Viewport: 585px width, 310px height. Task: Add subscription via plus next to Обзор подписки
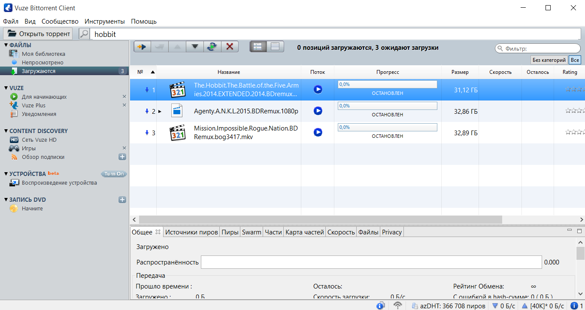[x=122, y=157]
